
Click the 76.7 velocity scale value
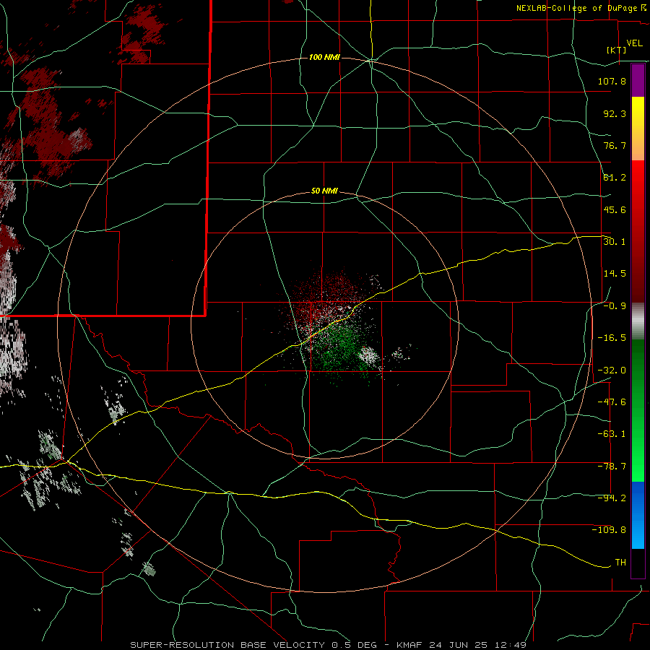(x=615, y=145)
